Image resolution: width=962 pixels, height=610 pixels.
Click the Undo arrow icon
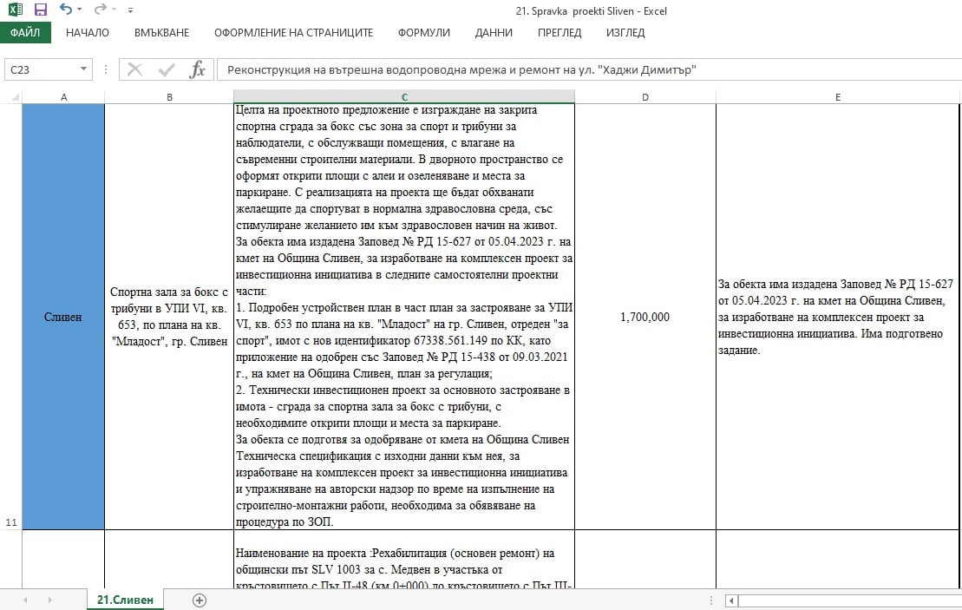coord(66,10)
